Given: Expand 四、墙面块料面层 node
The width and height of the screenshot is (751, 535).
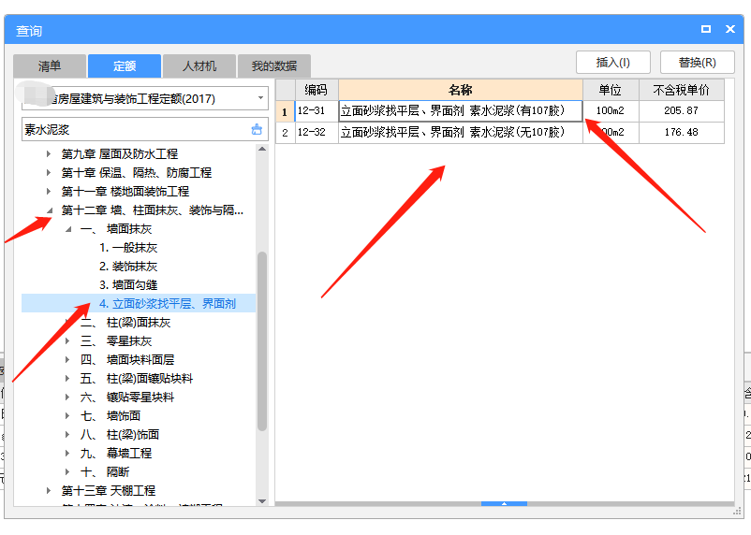Looking at the screenshot, I should tap(67, 359).
